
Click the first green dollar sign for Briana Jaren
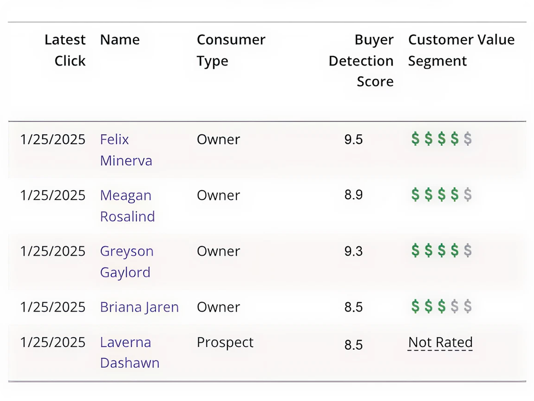(415, 307)
